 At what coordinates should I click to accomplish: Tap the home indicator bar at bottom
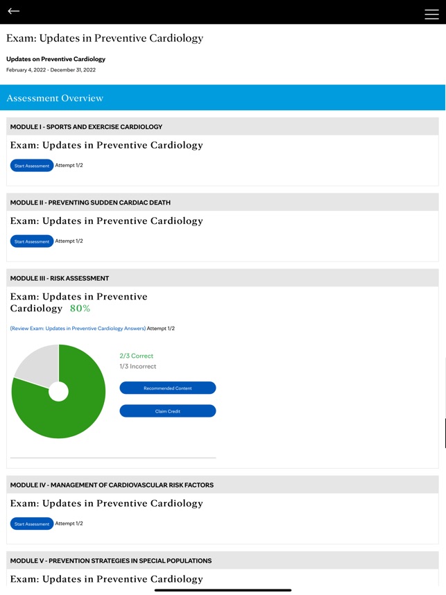pos(223,590)
